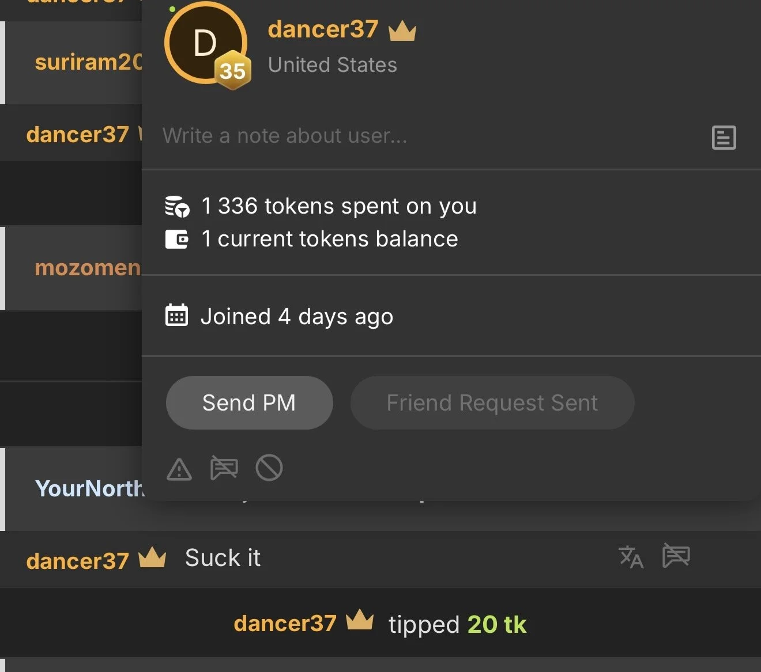Mute icon next to "Suck it" message
Screen dimensions: 761x672
676,556
